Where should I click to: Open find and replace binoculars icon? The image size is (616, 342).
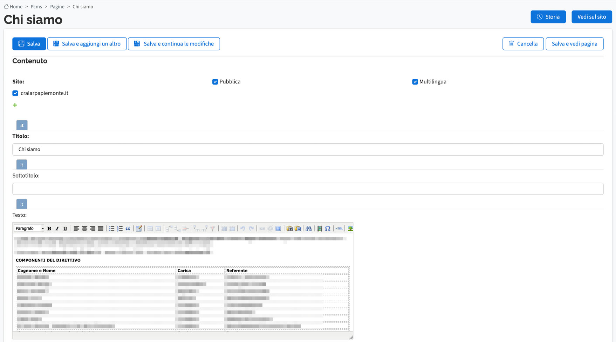point(308,228)
